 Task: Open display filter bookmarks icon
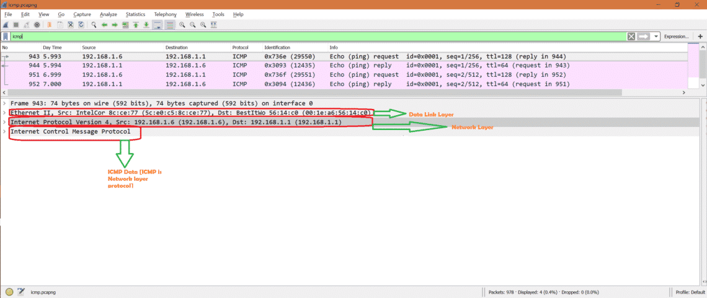click(5, 37)
